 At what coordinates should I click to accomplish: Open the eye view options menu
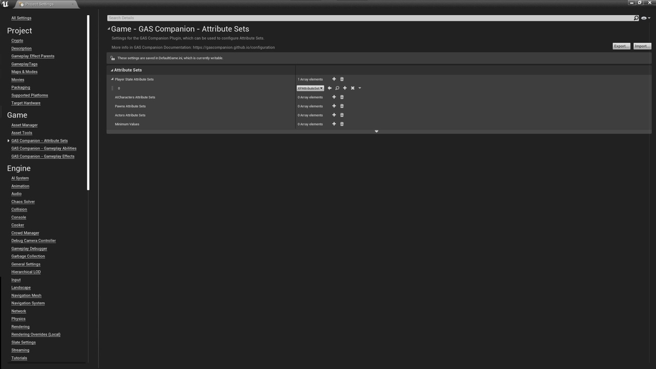(x=645, y=18)
